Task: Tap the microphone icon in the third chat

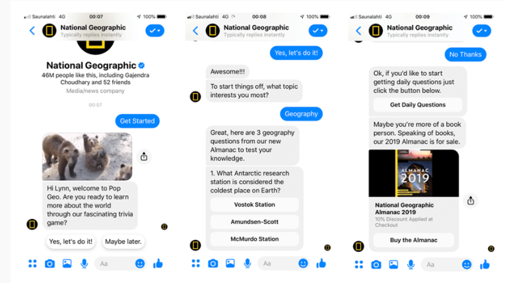Action: point(411,265)
